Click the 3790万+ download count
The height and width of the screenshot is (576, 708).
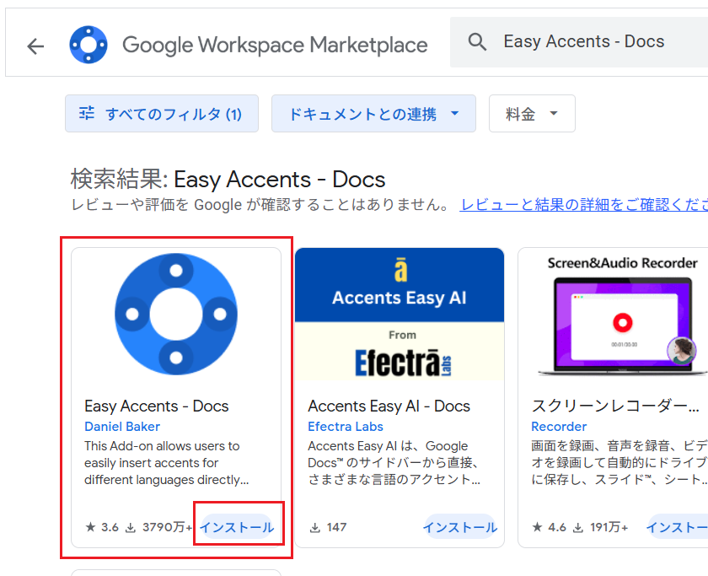(167, 527)
